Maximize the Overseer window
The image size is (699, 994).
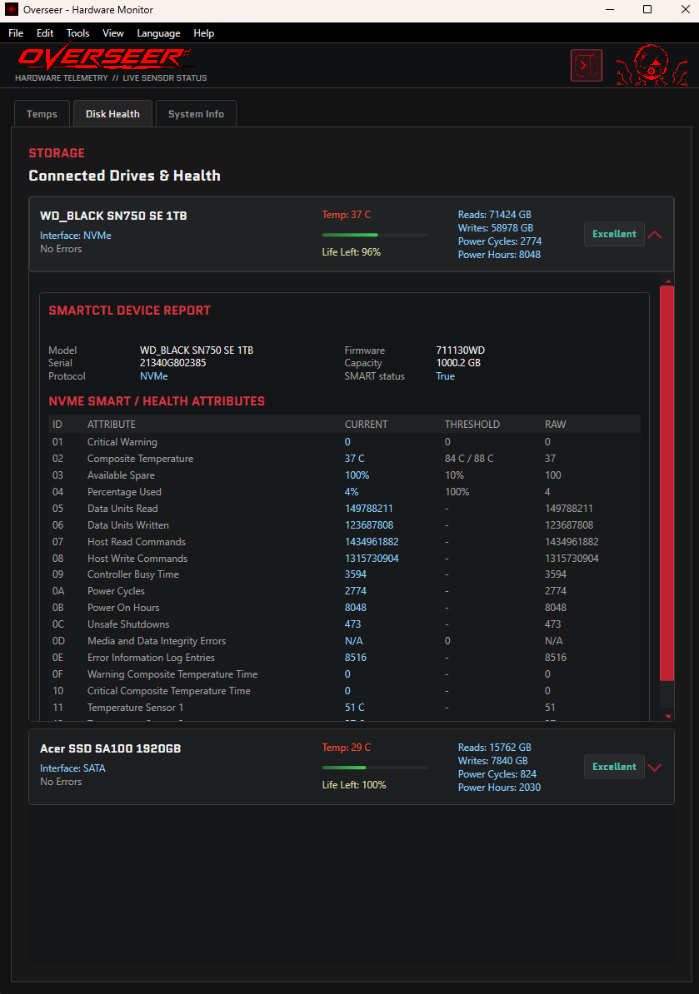[x=647, y=9]
